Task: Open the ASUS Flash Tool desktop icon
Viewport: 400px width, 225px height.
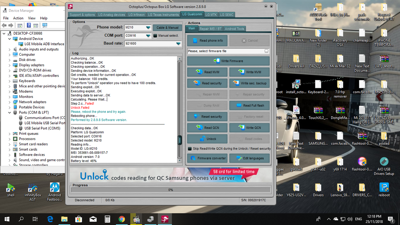Action: pyautogui.click(x=318, y=12)
